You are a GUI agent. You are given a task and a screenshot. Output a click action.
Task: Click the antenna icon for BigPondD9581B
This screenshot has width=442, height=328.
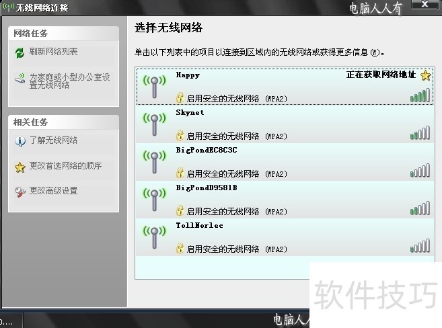(154, 198)
